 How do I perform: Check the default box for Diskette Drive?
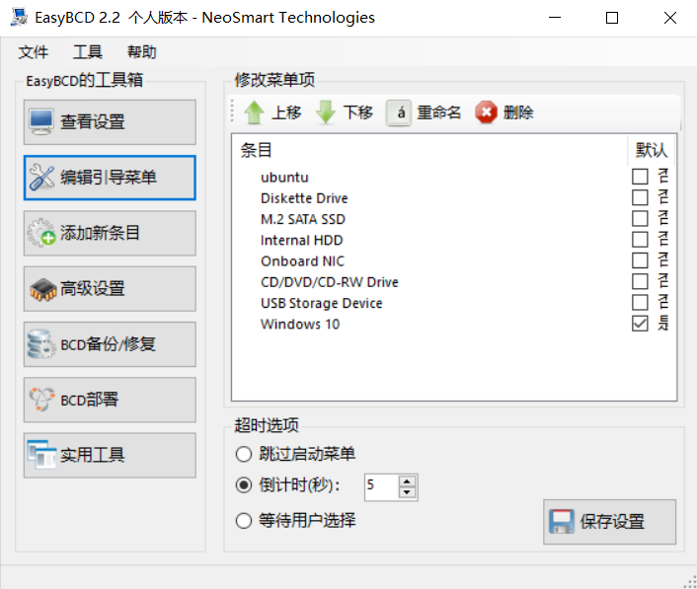(640, 197)
